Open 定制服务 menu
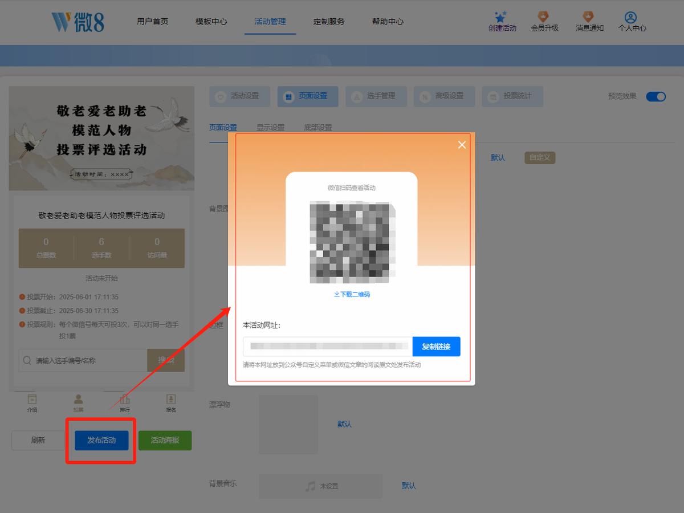Viewport: 684px width, 513px height. (x=329, y=22)
